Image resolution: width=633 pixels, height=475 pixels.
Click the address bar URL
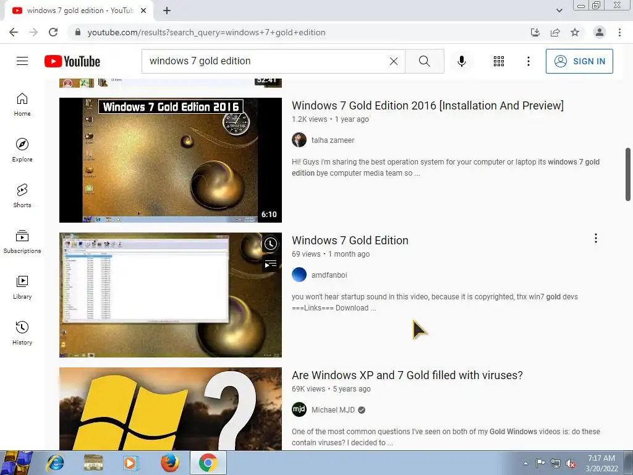pyautogui.click(x=206, y=32)
